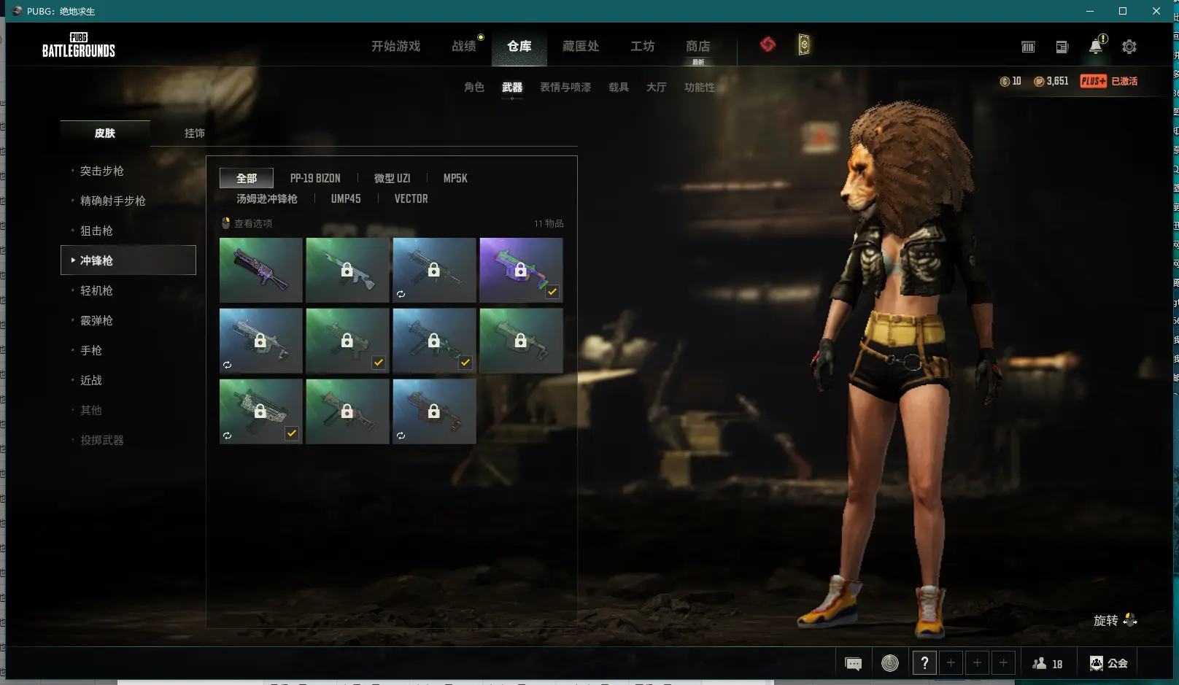Viewport: 1179px width, 685px height.
Task: Switch to 角色 sub-tab
Action: [474, 87]
